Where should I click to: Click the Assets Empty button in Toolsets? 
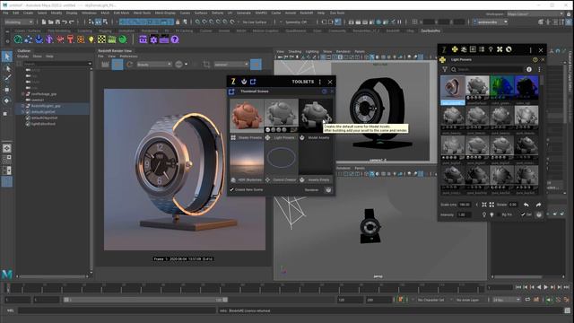(315, 179)
